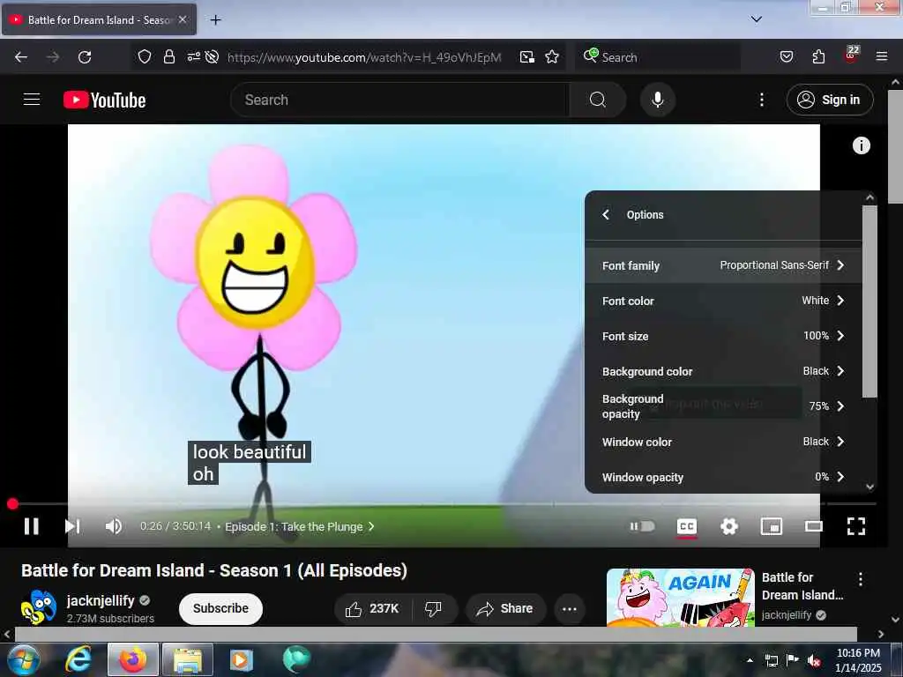
Task: Open the YouTube settings three-dot menu
Action: coord(762,100)
